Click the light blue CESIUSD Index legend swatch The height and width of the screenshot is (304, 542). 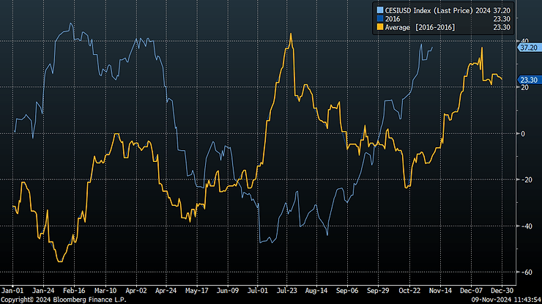click(380, 10)
